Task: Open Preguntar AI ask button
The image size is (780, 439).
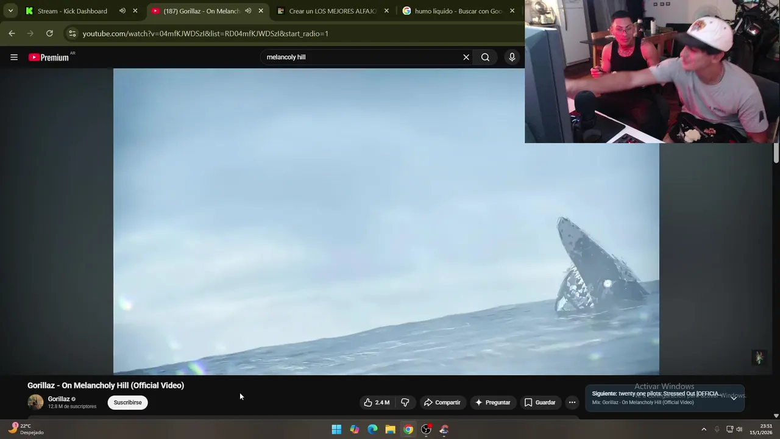Action: pos(493,402)
